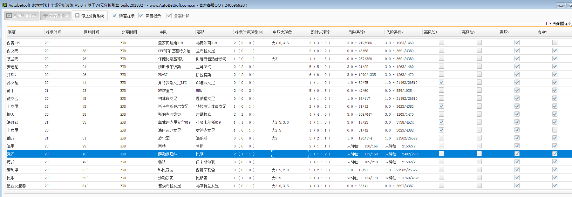Screen dimensions: 572x197
Task: Click the 预测提示列 legend label
Action: [x=562, y=24]
